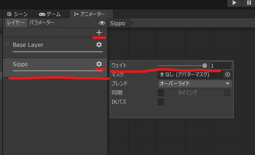Select the Base Layer in the layer list
This screenshot has width=255, height=155.
(x=44, y=45)
